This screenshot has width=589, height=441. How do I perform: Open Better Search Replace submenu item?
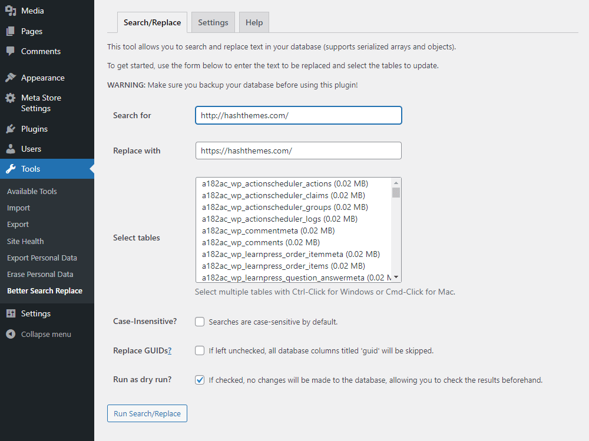coord(44,290)
